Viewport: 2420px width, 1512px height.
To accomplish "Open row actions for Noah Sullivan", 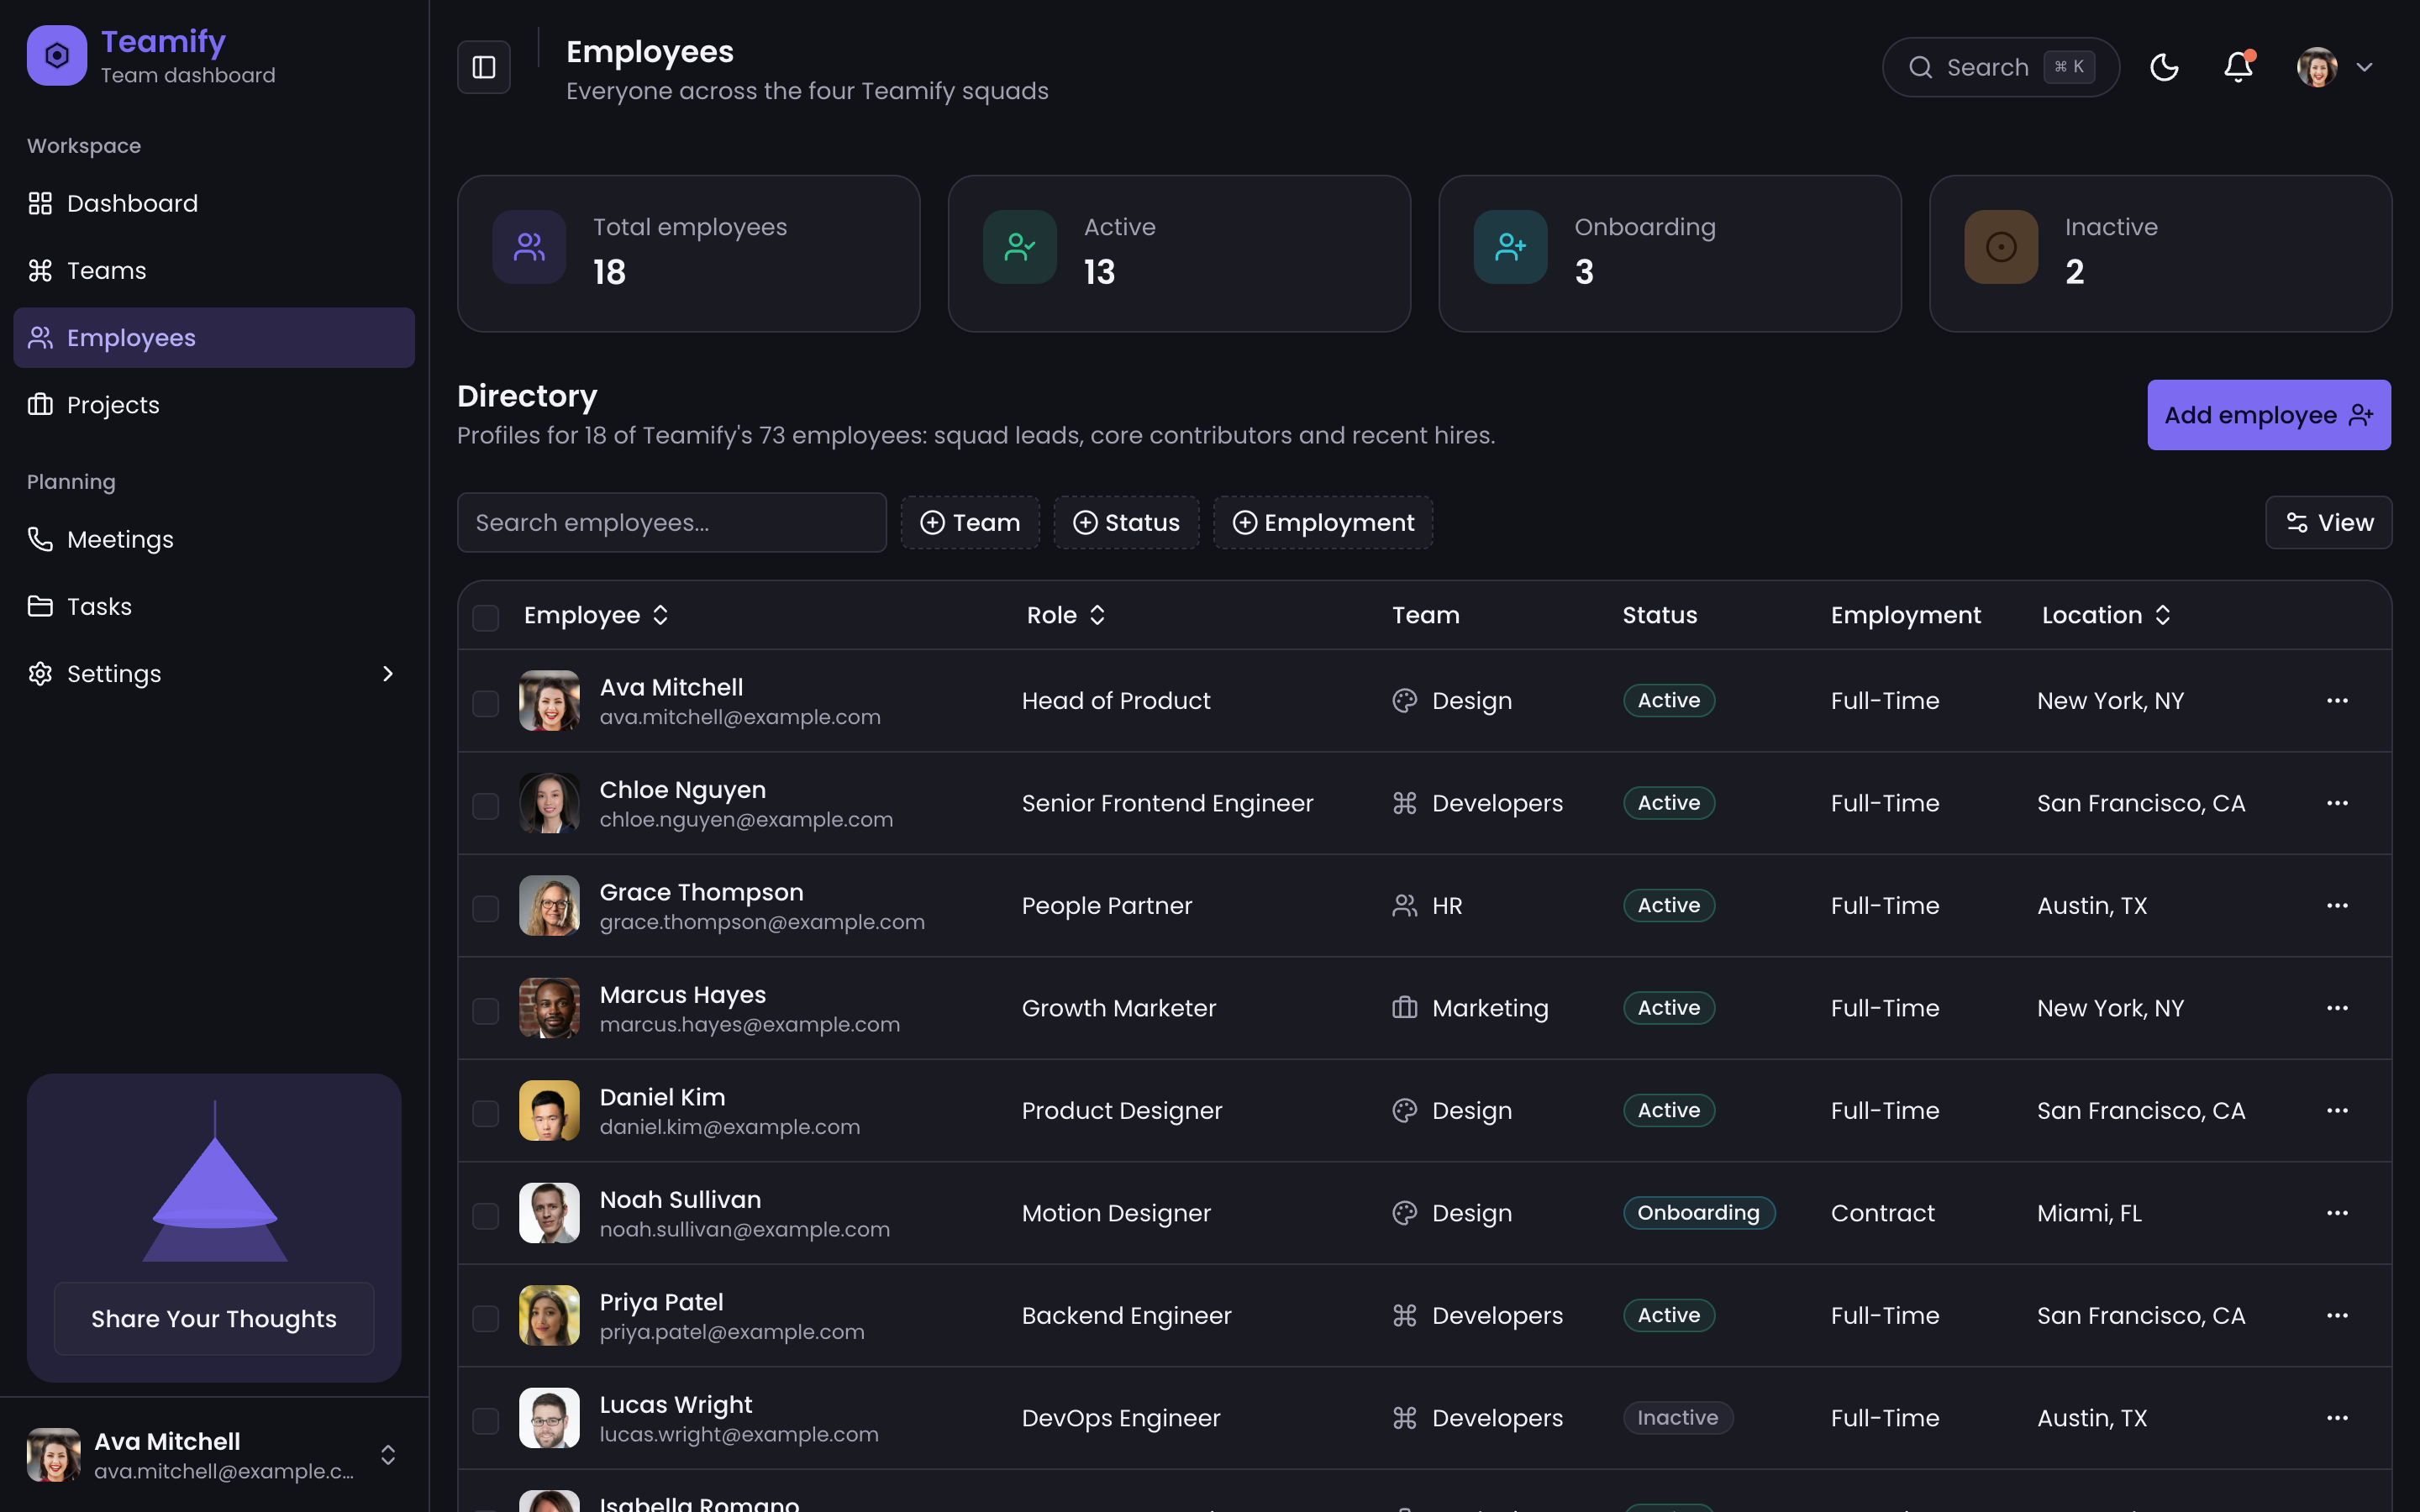I will 2337,1213.
